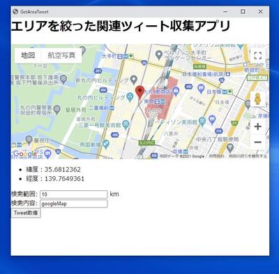Image resolution: width=279 pixels, height=274 pixels.
Task: Click the Google logo on map
Action: (25, 154)
